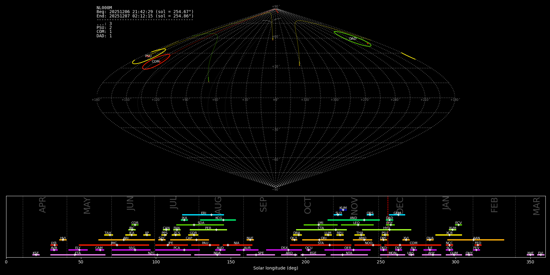The image size is (550, 275).
Task: Click the peak marker on the GEM bar
Action: [x=398, y=215]
